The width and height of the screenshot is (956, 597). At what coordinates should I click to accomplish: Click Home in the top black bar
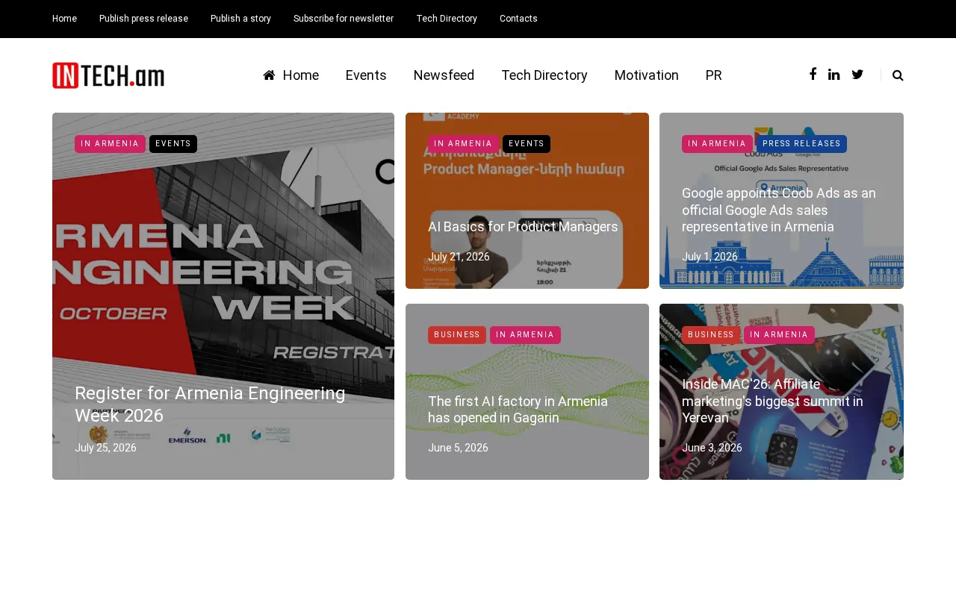coord(64,19)
